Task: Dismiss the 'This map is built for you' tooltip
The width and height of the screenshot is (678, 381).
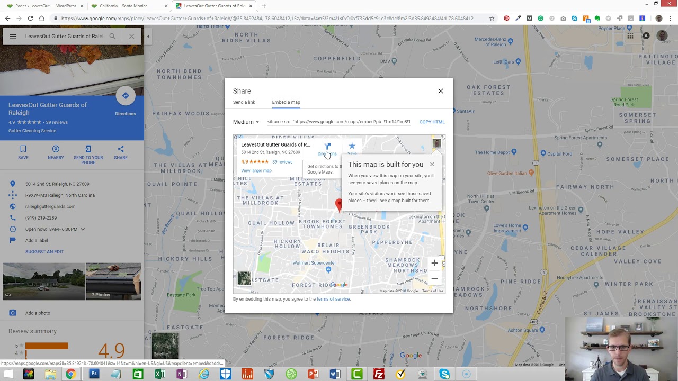Action: 432,164
